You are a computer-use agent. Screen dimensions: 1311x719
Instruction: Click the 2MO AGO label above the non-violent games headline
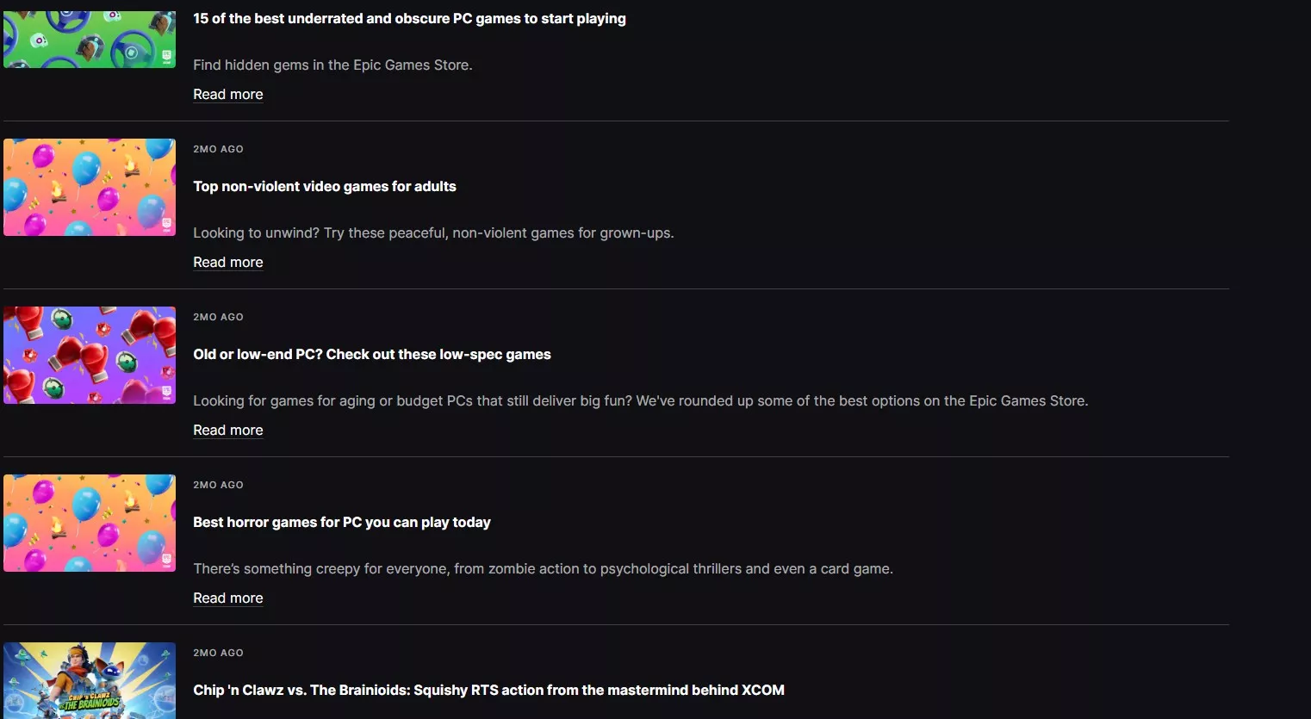pos(218,149)
